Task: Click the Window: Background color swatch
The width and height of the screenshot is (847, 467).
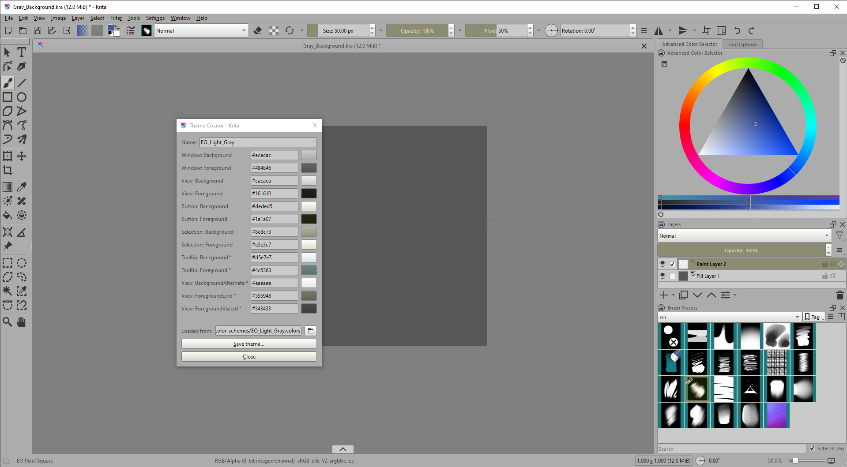Action: click(309, 155)
